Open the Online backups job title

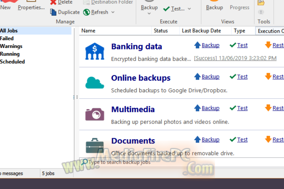pos(141,78)
